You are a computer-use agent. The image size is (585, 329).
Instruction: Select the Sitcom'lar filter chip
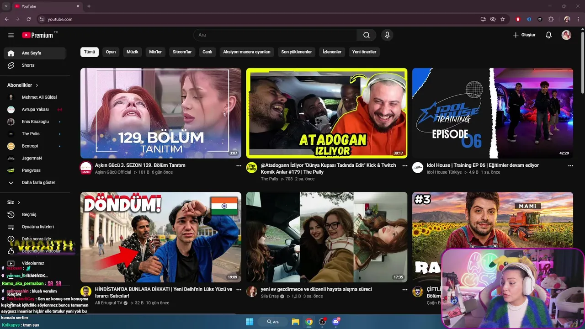click(x=182, y=52)
